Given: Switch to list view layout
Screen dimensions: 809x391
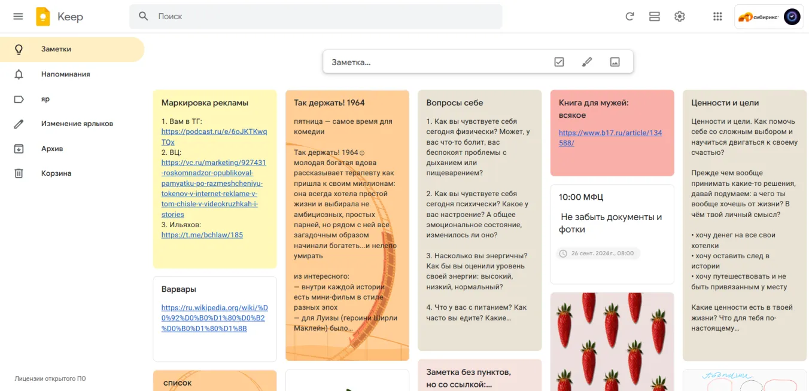Looking at the screenshot, I should [655, 17].
